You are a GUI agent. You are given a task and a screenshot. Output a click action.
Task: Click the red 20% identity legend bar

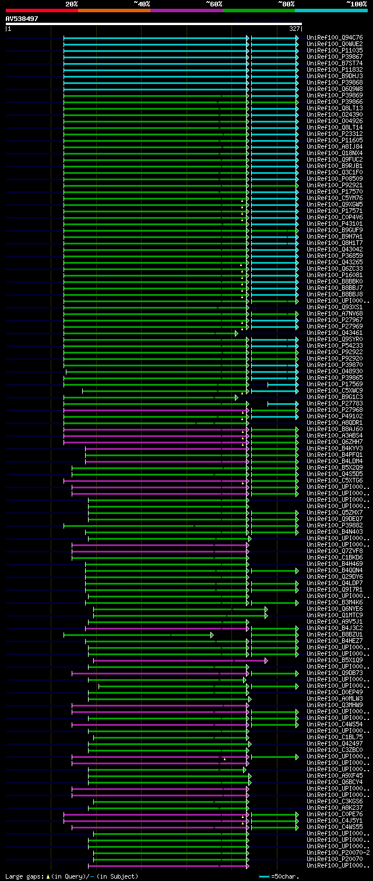pyautogui.click(x=42, y=11)
